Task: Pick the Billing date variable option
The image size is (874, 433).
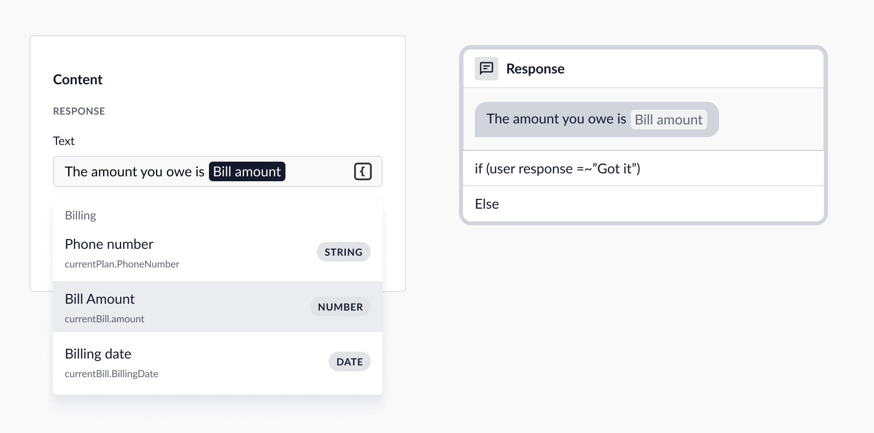Action: [217, 362]
